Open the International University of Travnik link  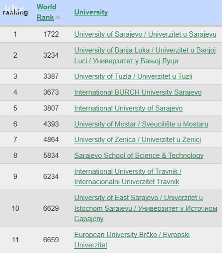tap(128, 177)
